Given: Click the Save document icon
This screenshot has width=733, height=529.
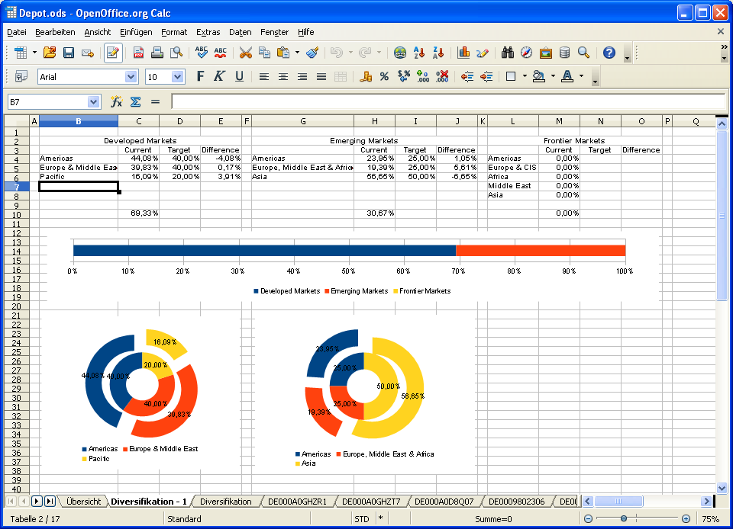Looking at the screenshot, I should pyautogui.click(x=69, y=53).
